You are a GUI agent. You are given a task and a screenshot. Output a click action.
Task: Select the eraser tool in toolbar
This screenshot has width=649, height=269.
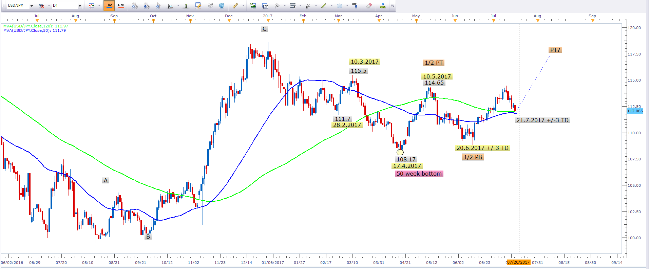pos(369,5)
